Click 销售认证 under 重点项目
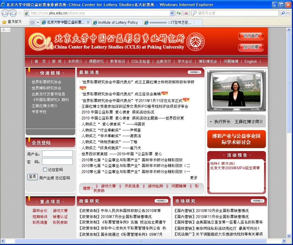293x245 pixels. click(x=60, y=217)
